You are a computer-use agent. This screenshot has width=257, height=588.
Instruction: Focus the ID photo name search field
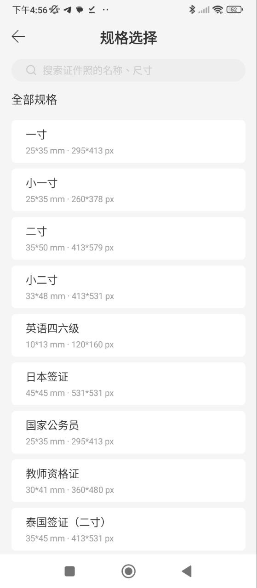pyautogui.click(x=128, y=70)
